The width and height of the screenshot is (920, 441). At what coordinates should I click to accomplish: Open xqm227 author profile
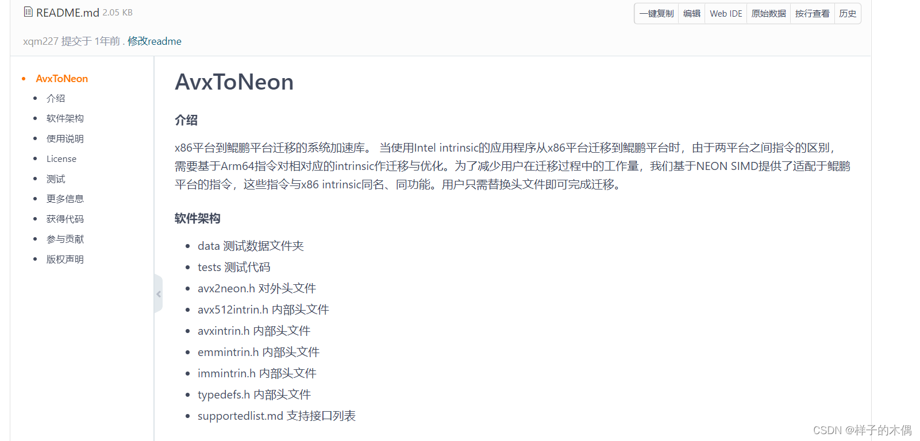click(41, 41)
